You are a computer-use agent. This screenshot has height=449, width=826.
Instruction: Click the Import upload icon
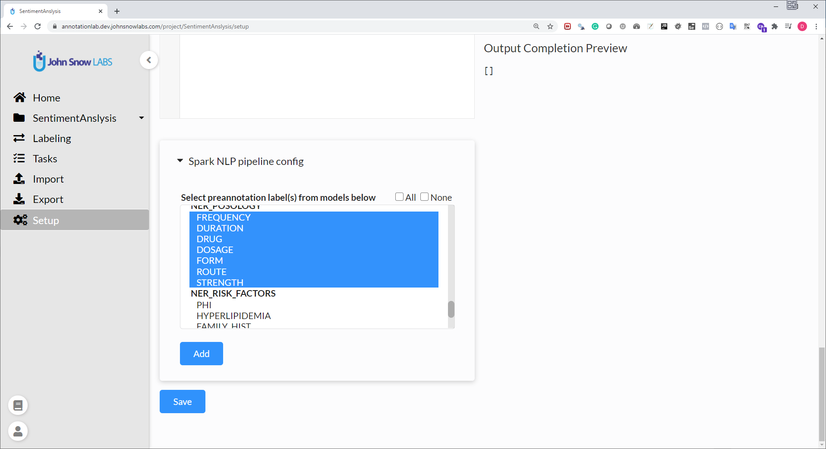point(19,179)
